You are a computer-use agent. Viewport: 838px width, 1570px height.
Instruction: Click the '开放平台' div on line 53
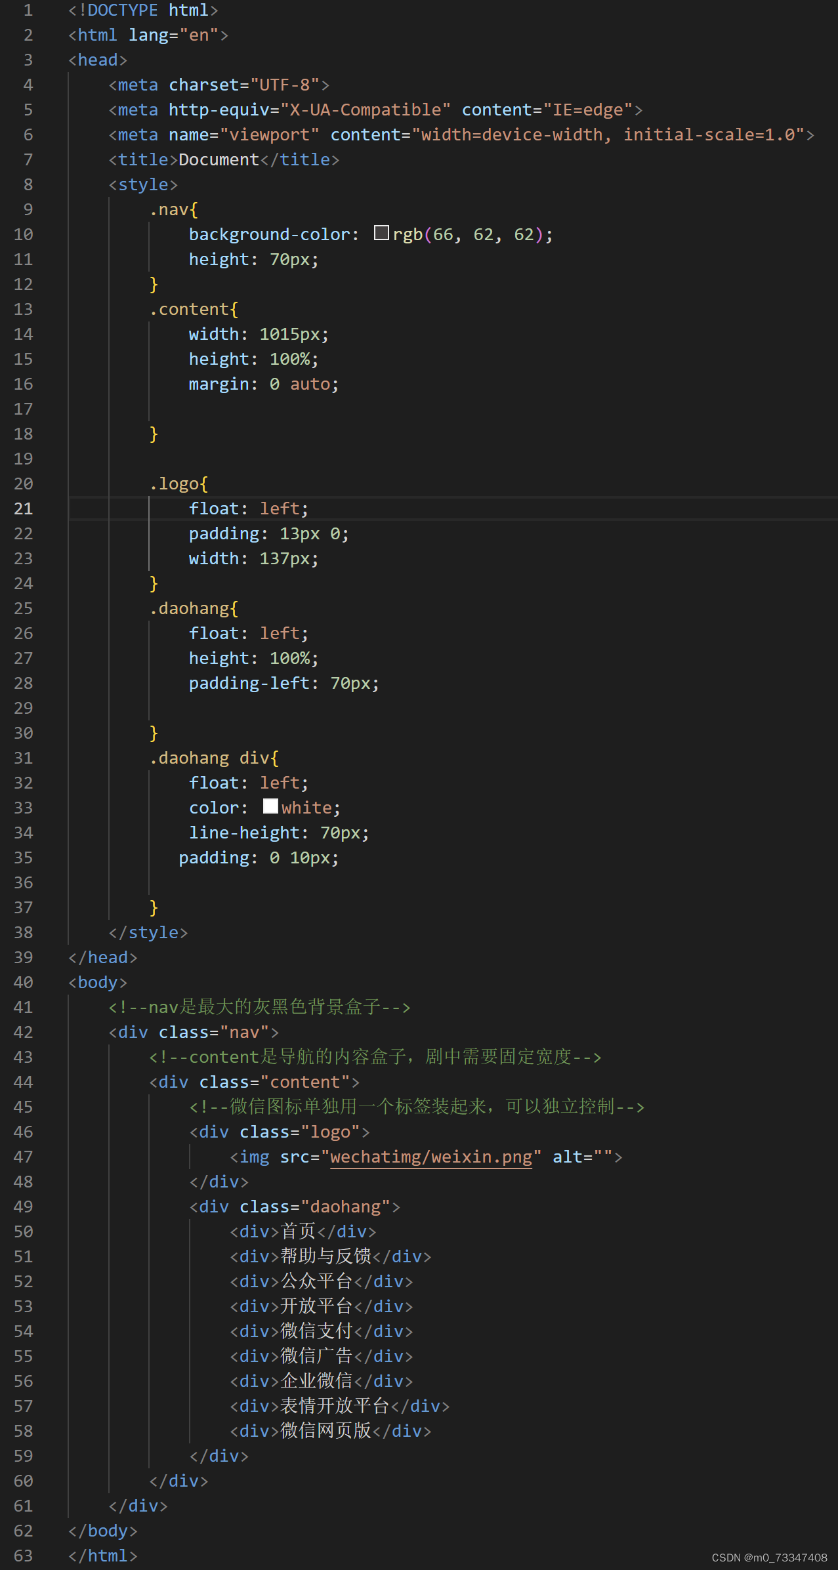[x=321, y=1307]
